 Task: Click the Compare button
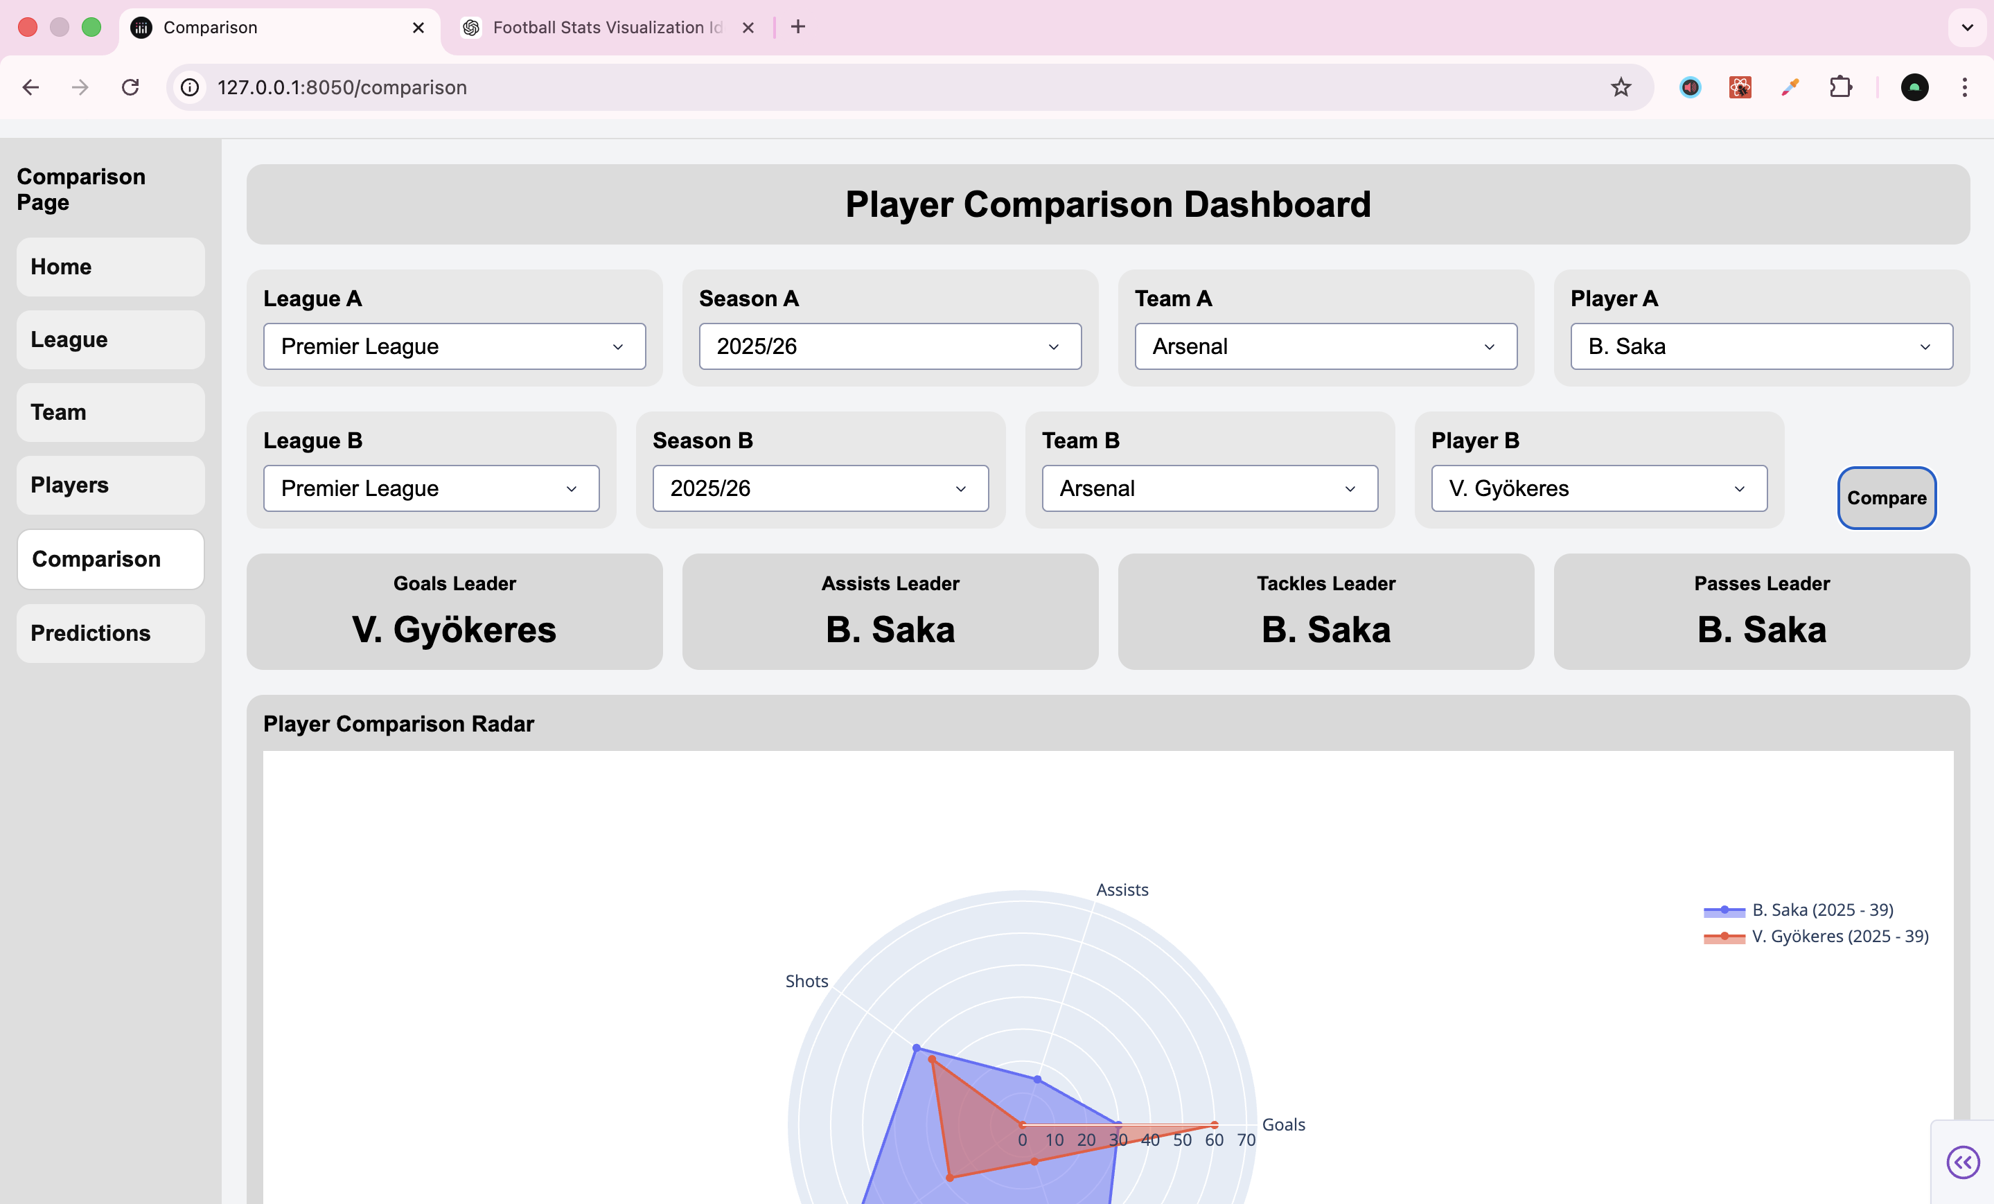(x=1887, y=497)
